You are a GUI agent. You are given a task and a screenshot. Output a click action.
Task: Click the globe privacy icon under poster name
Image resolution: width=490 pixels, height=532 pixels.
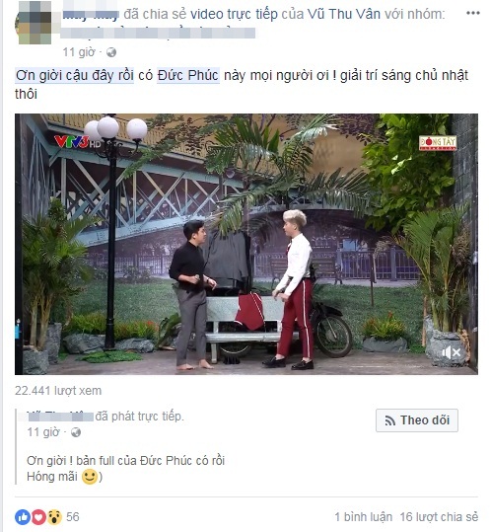[x=111, y=52]
